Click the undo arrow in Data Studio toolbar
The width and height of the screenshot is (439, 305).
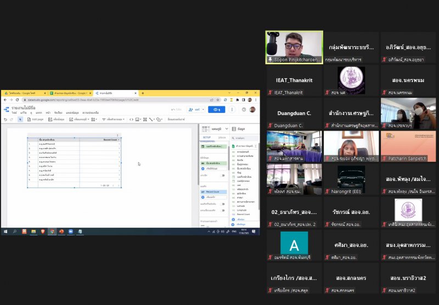pos(5,119)
